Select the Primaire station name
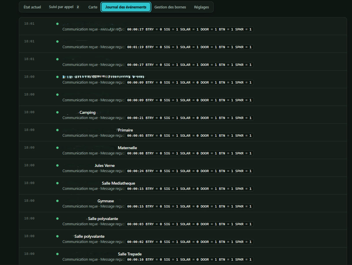The height and width of the screenshot is (265, 352). point(126,130)
